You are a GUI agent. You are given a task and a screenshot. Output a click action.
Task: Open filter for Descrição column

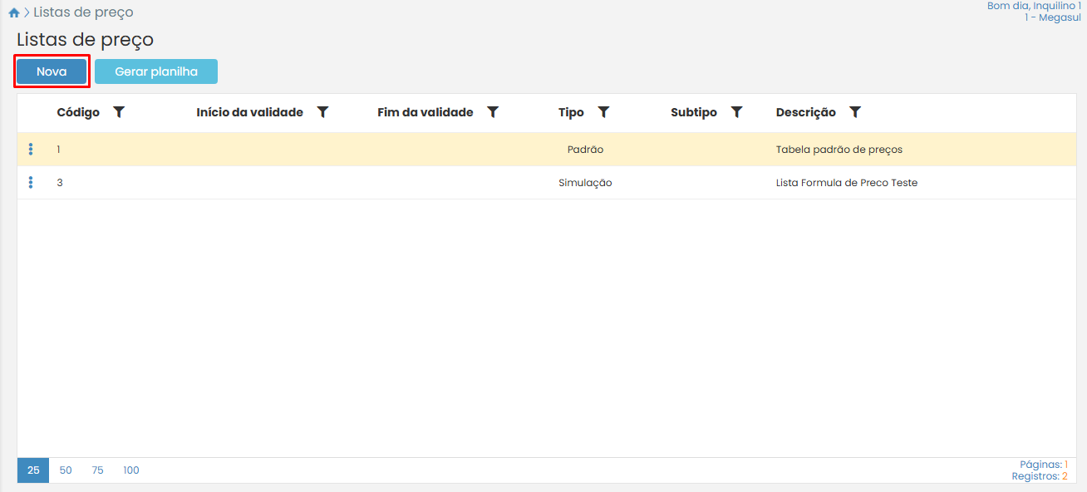point(855,112)
